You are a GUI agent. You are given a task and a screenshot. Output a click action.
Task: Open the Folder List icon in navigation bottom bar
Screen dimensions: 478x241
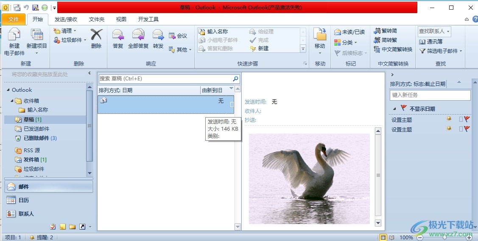72,227
